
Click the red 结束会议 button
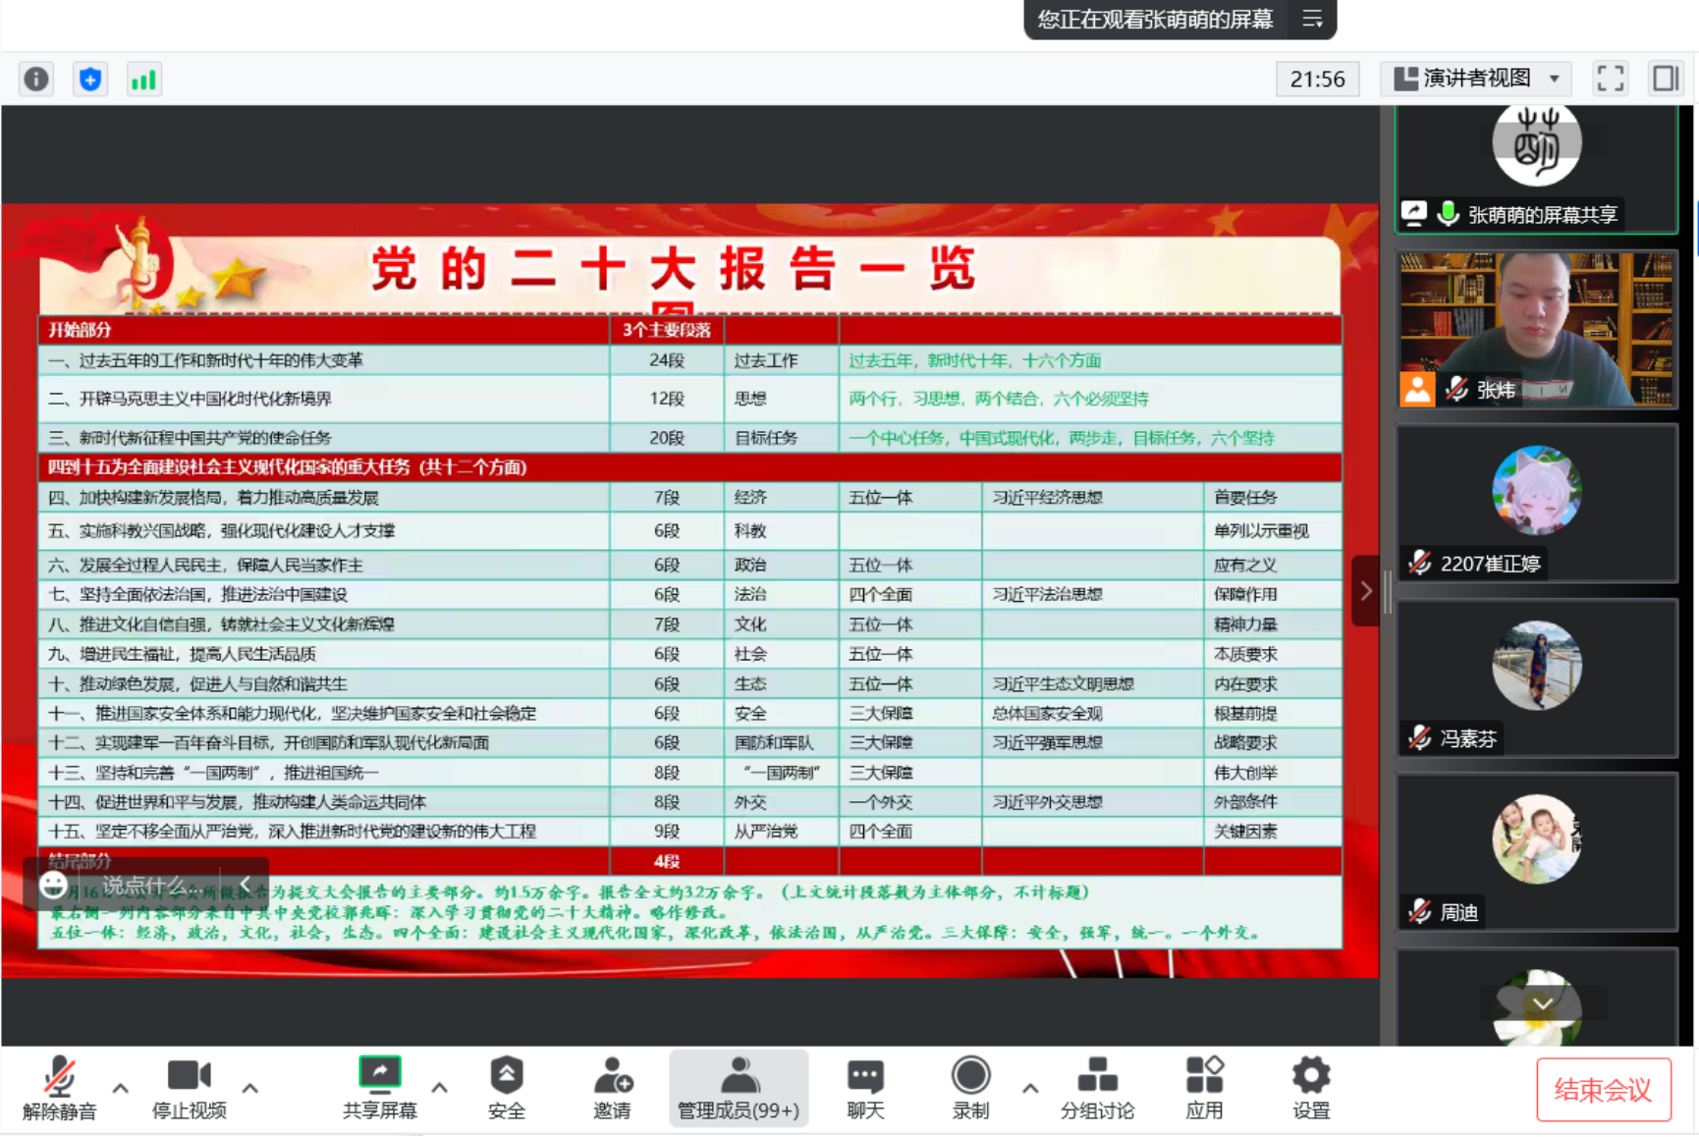coord(1603,1090)
